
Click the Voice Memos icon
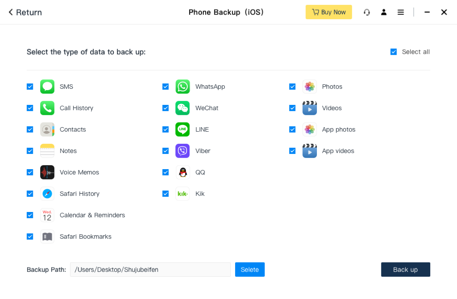point(47,172)
